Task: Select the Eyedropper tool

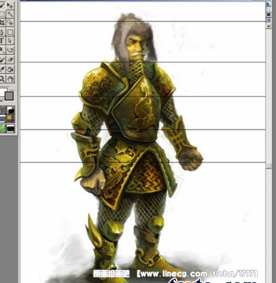Action: click(x=2, y=70)
